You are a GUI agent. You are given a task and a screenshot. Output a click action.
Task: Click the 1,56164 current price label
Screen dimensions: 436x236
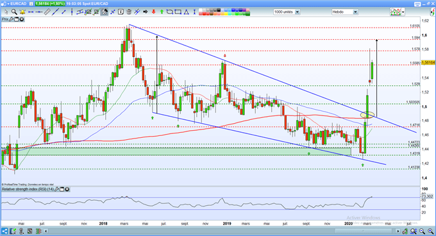[x=428, y=63]
